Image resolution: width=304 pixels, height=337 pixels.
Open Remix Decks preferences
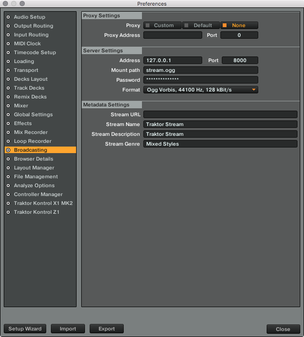[x=40, y=97]
